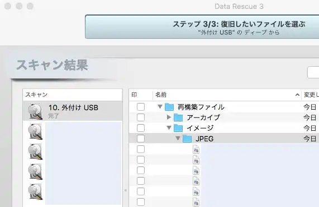Click 今日 in the 再構築ファイル row
319x207 pixels.
coord(310,107)
